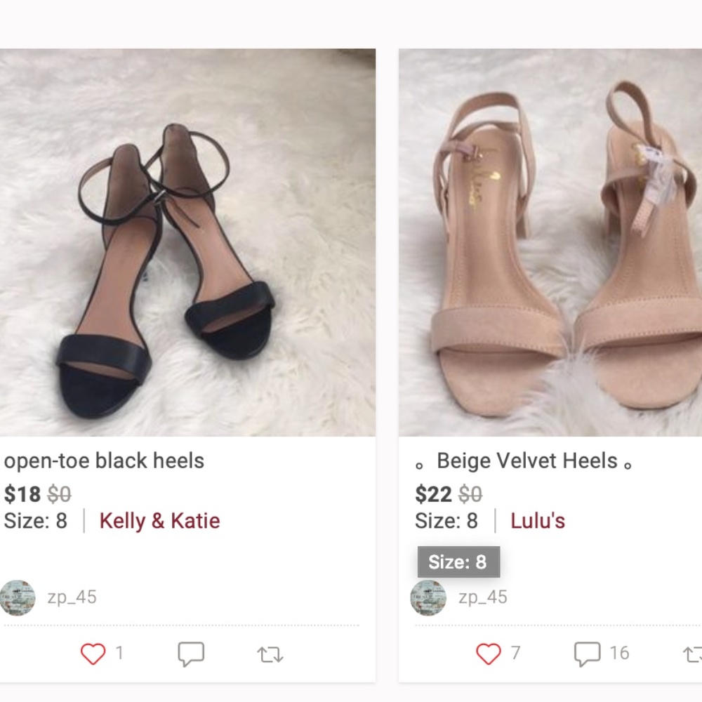Screen dimensions: 702x702
Task: Click seller avatar under black heels
Action: click(18, 597)
